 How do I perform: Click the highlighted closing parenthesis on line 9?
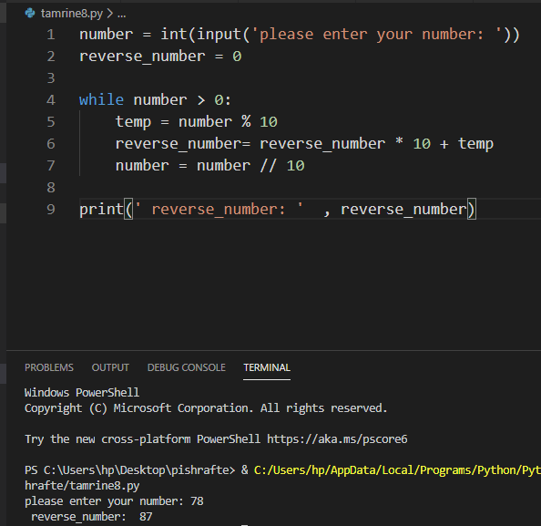[472, 210]
